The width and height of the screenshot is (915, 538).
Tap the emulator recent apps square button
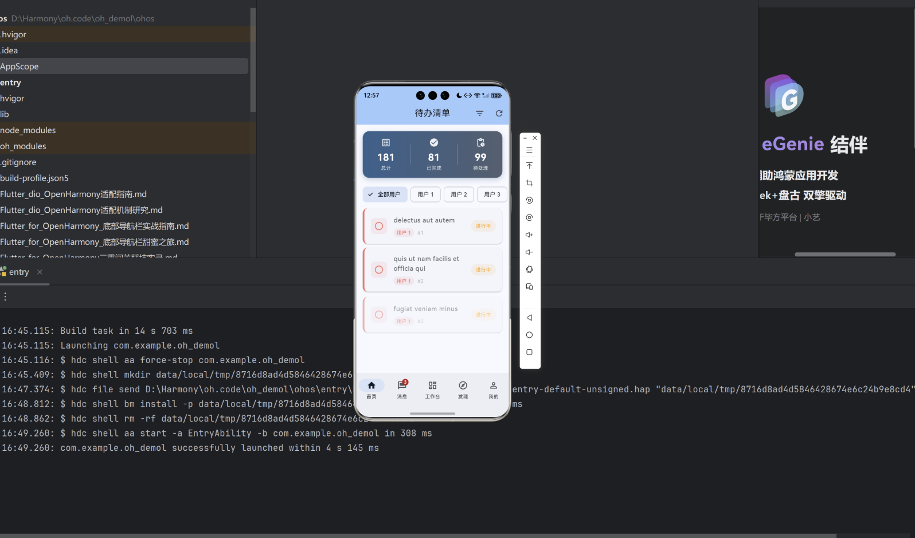(x=529, y=352)
